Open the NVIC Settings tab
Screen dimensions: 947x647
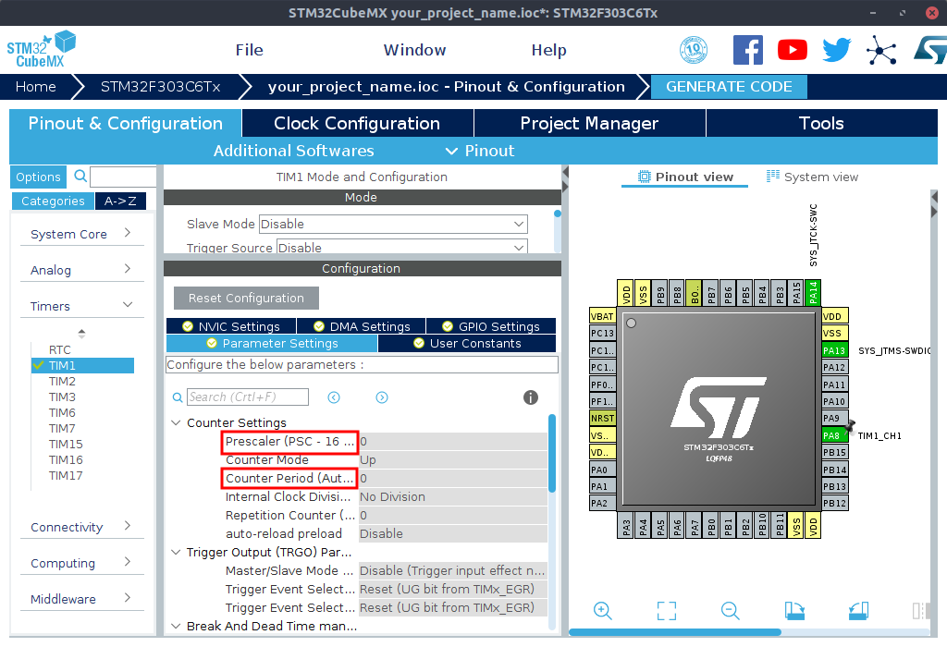point(231,326)
